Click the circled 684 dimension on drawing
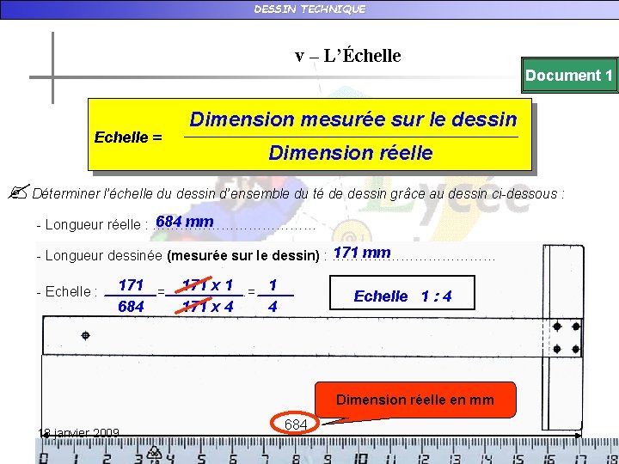Image resolution: width=619 pixels, height=464 pixels. [295, 424]
